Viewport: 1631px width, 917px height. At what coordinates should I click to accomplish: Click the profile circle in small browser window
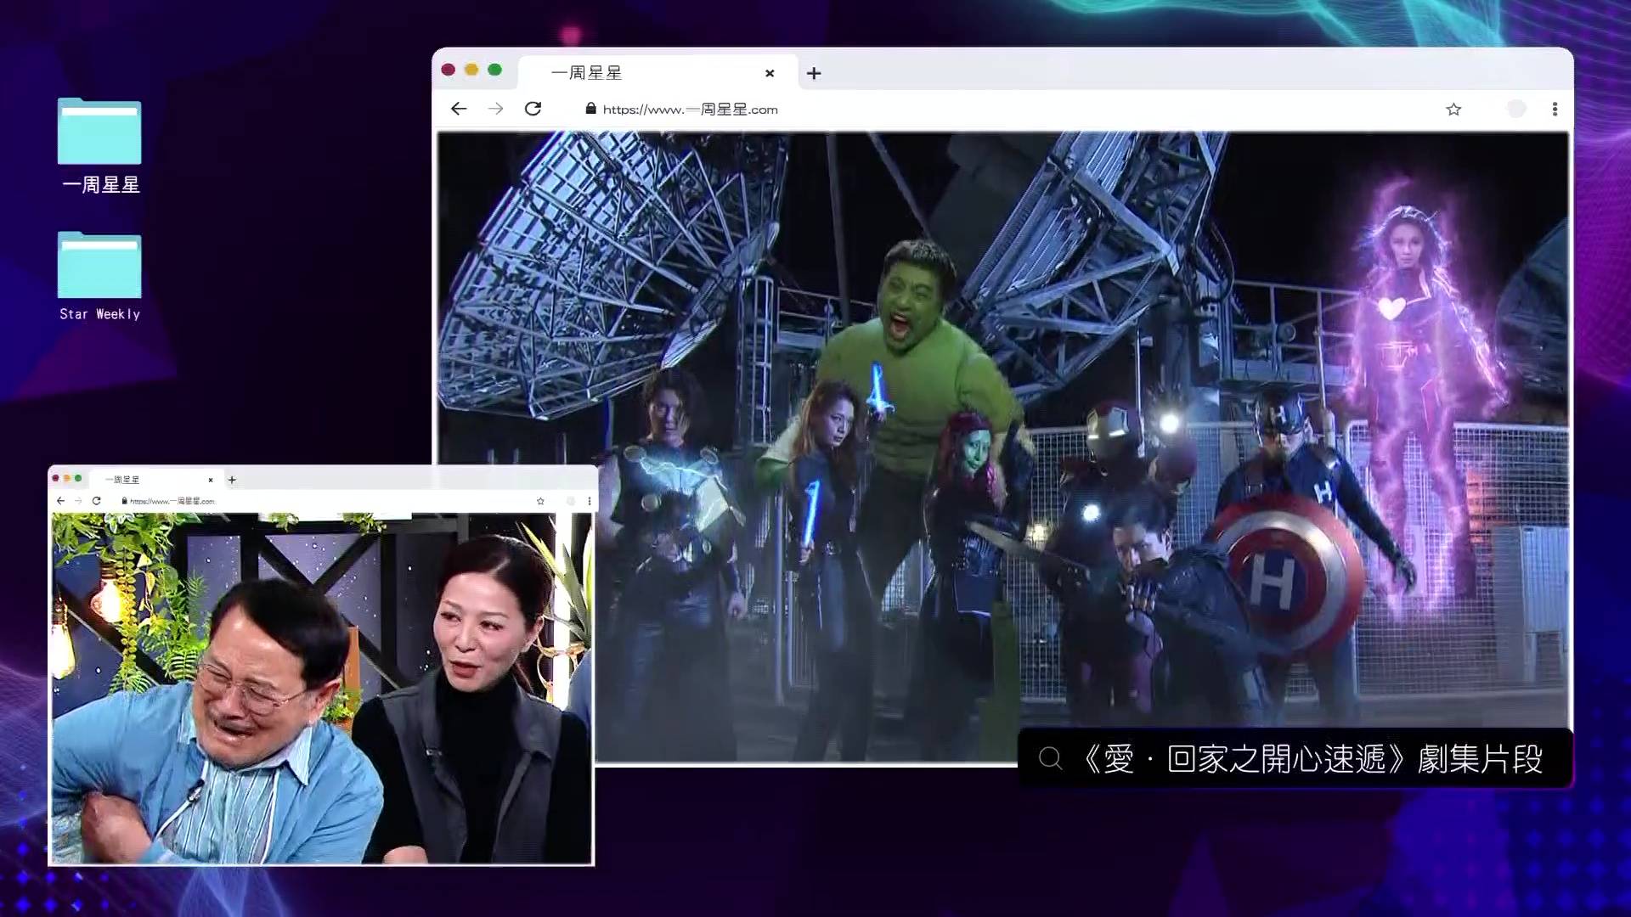pos(571,501)
